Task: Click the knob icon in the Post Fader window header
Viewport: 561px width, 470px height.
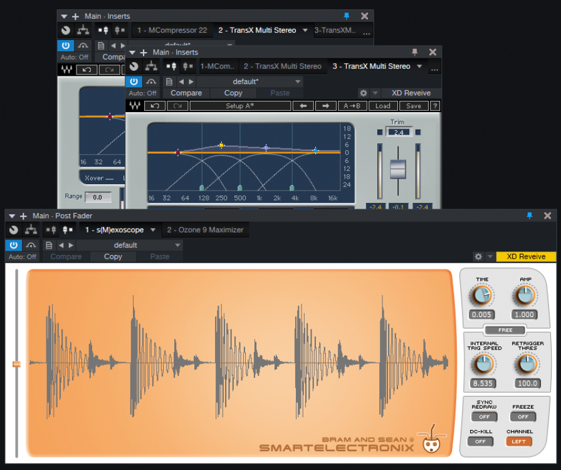Action: point(14,230)
